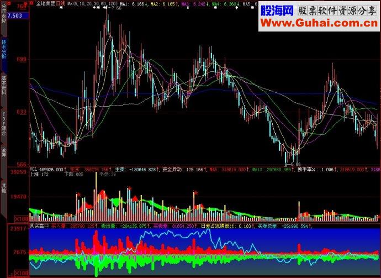Image resolution: width=381 pixels, height=278 pixels.
Task: Select the MA4: 6.360 value text
Action: 225,4
